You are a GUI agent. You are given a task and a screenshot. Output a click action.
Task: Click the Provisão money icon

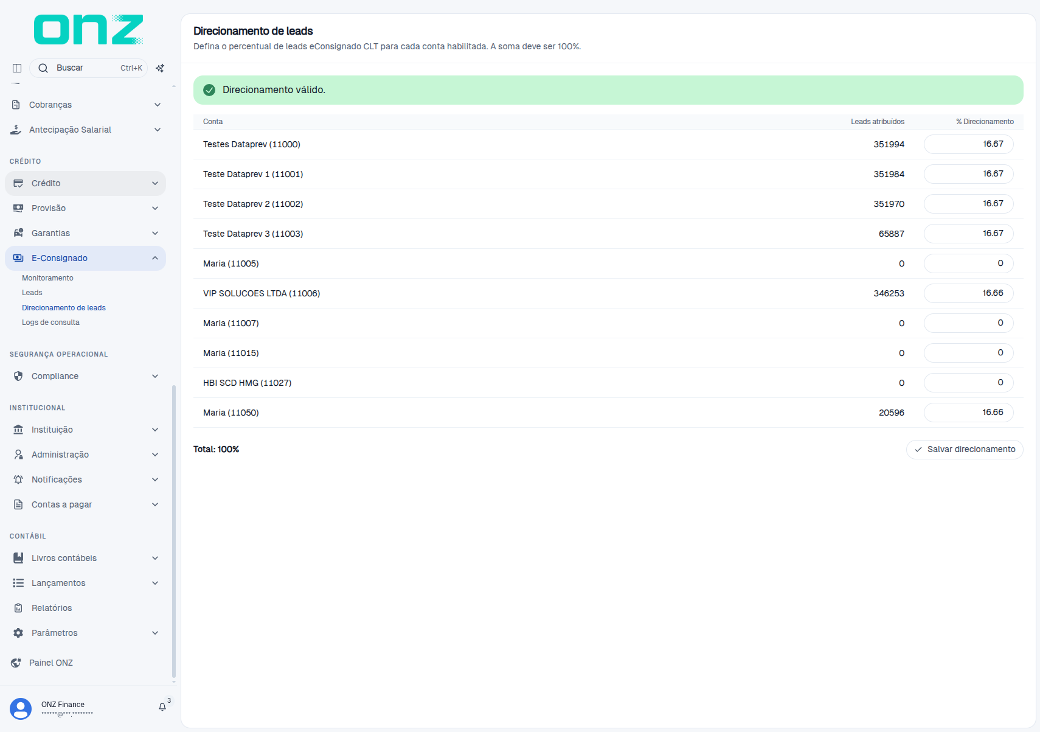click(18, 208)
